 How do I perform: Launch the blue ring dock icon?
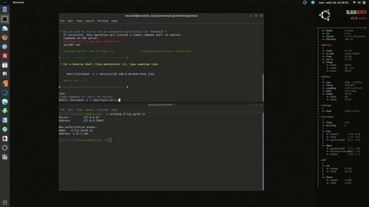coord(5,148)
